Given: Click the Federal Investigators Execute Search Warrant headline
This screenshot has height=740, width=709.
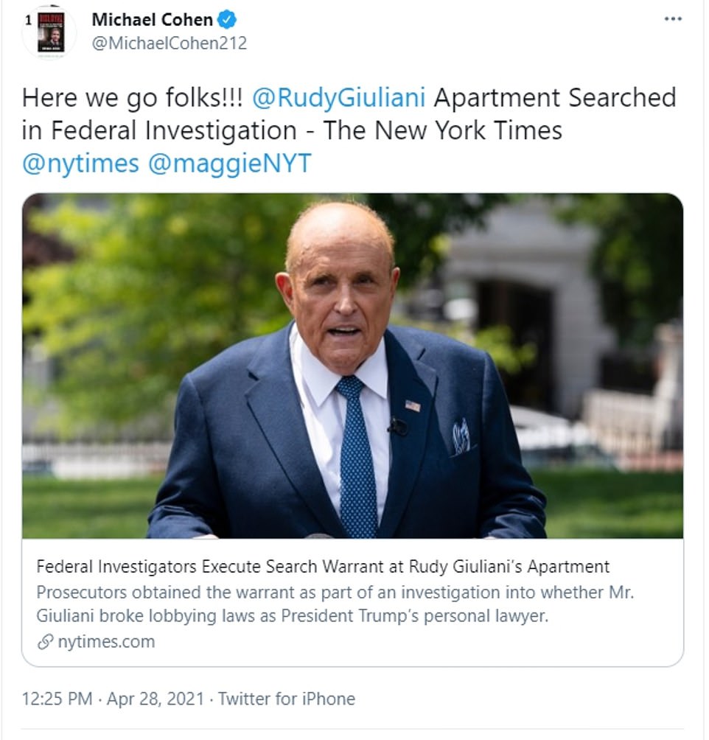Looking at the screenshot, I should [323, 567].
